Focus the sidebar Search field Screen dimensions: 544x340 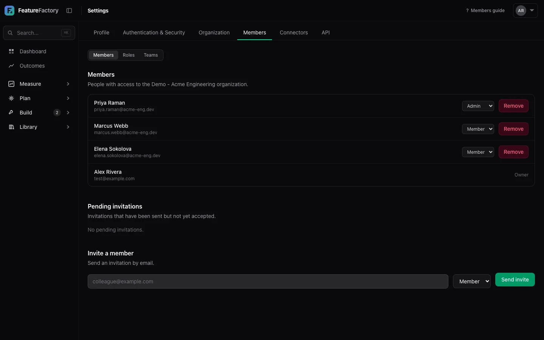point(39,33)
